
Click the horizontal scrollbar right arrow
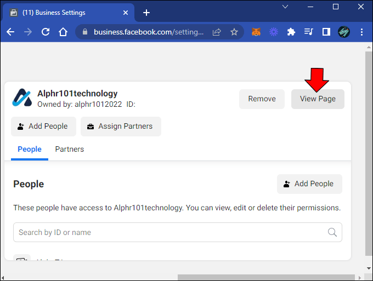pos(360,278)
